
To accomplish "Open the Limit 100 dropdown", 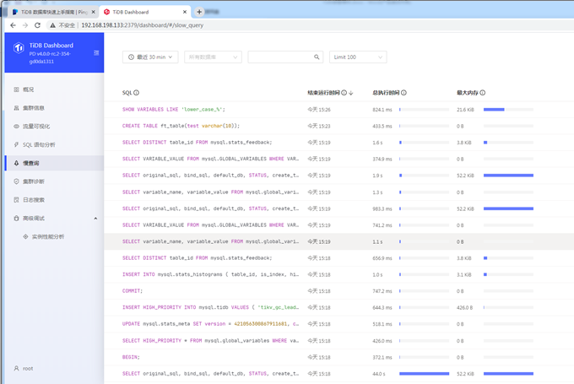I will tap(358, 57).
